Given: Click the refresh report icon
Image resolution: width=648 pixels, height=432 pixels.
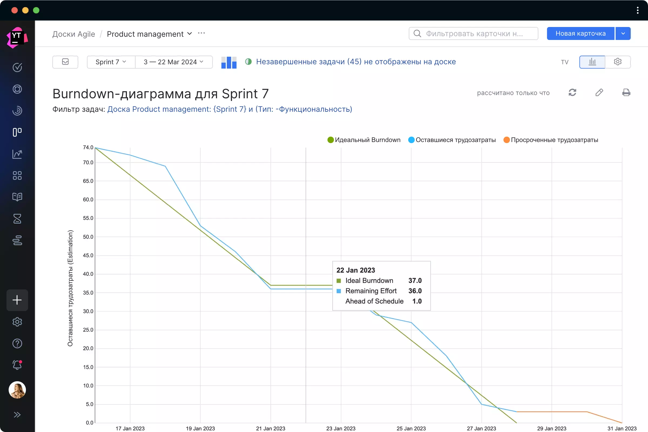Looking at the screenshot, I should tap(572, 93).
